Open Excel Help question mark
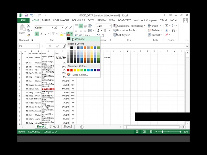The width and height of the screenshot is (207, 155). pos(165,15)
